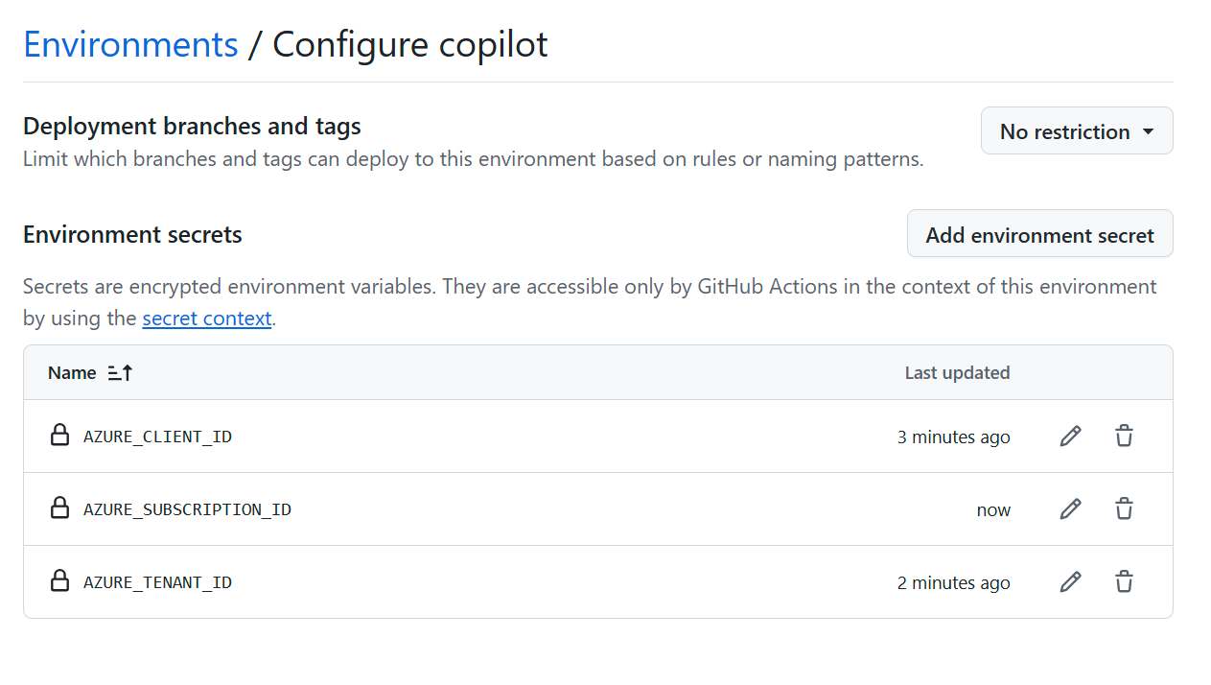Navigate to the Environments page
This screenshot has height=685, width=1211.
pos(130,43)
